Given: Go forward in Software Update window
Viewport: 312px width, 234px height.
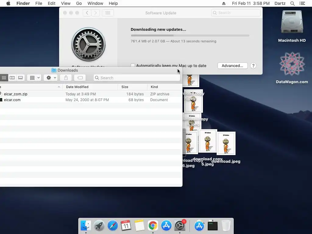Looking at the screenshot, I should coord(95,13).
